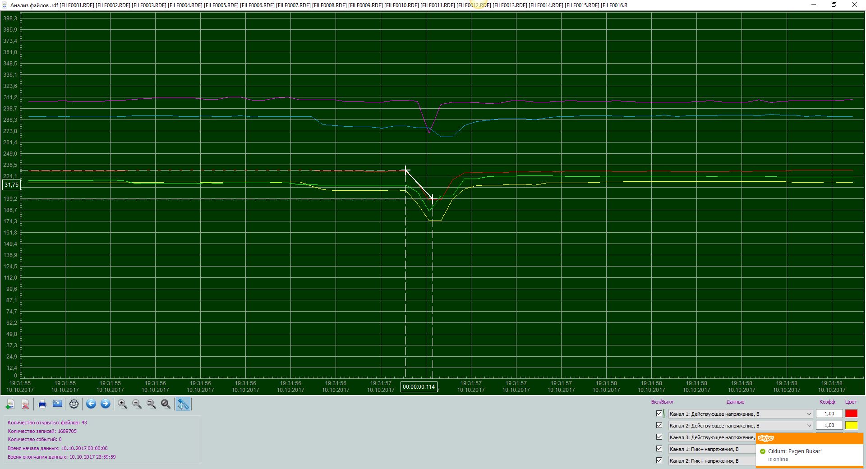Click the add RDF file icon
Viewport: 866px width, 469px height.
coord(10,404)
